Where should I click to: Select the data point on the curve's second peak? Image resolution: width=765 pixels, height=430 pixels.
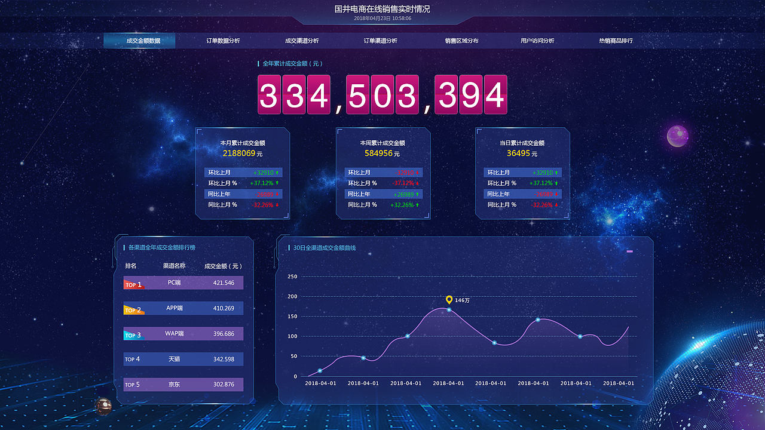pyautogui.click(x=538, y=320)
